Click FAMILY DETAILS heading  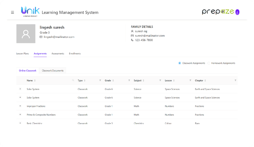click(x=142, y=27)
